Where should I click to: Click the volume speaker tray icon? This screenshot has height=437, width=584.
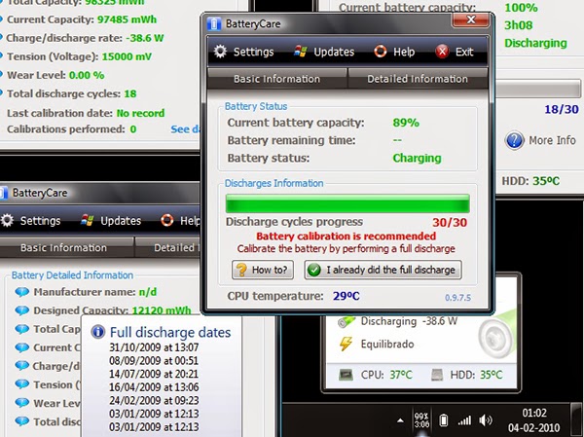click(486, 420)
